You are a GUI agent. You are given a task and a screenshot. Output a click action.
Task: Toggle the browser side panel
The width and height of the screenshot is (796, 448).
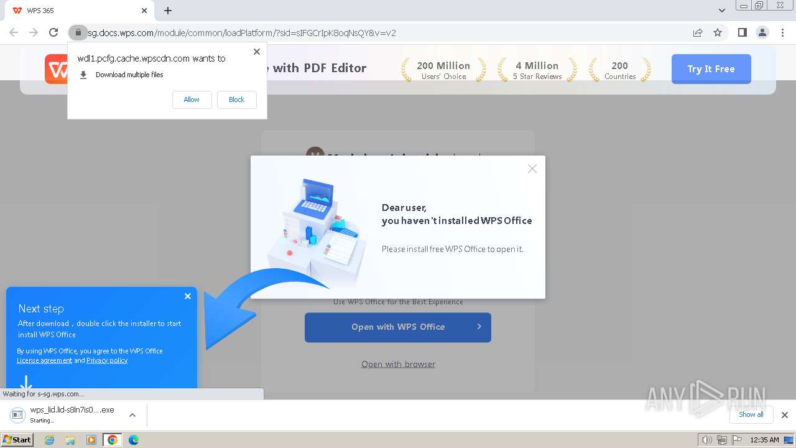pos(742,32)
